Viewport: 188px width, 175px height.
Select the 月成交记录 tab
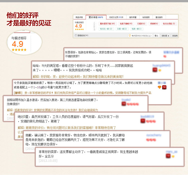[116, 17]
